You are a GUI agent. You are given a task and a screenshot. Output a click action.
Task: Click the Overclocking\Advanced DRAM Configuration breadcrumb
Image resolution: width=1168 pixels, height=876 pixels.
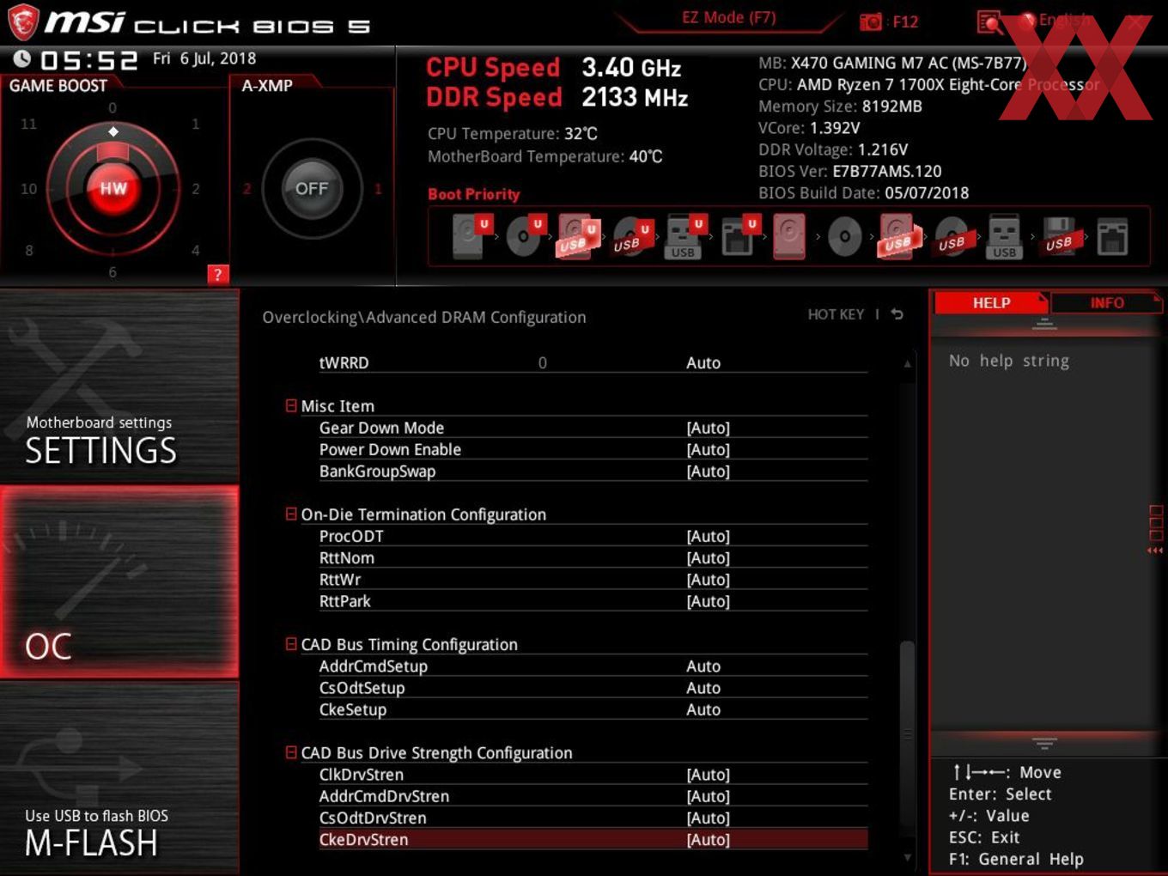(x=424, y=317)
